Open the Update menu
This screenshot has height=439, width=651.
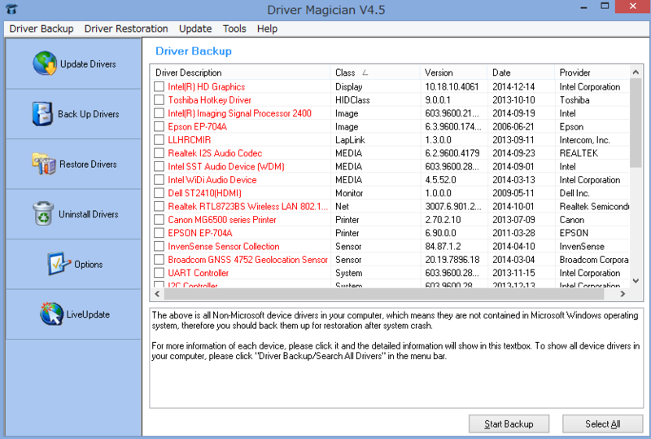(x=195, y=29)
